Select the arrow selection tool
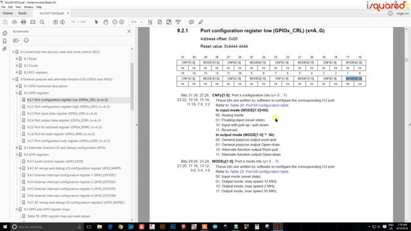 [96, 22]
